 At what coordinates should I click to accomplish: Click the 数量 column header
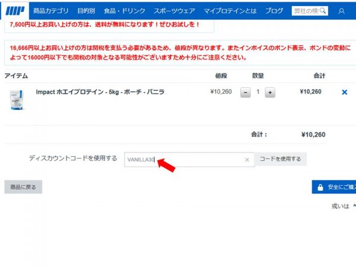point(258,75)
